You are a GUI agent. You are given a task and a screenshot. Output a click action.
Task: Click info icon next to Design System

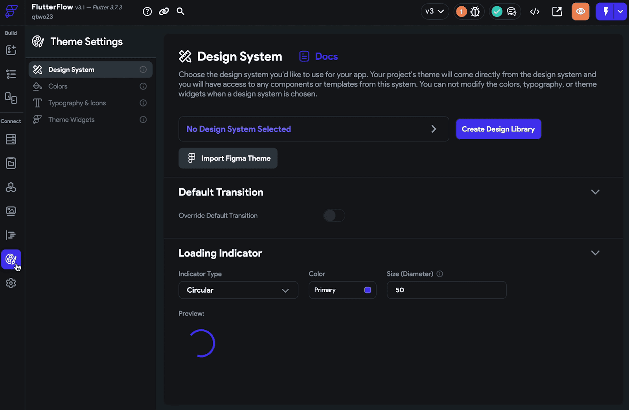tap(143, 70)
